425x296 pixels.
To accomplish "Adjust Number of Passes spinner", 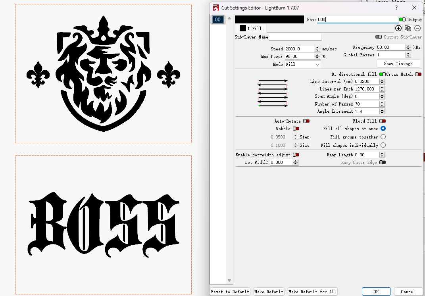I will tap(382, 104).
